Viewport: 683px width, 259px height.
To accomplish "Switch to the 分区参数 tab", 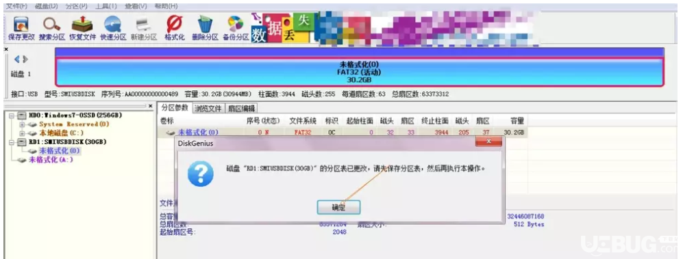I will pos(175,108).
